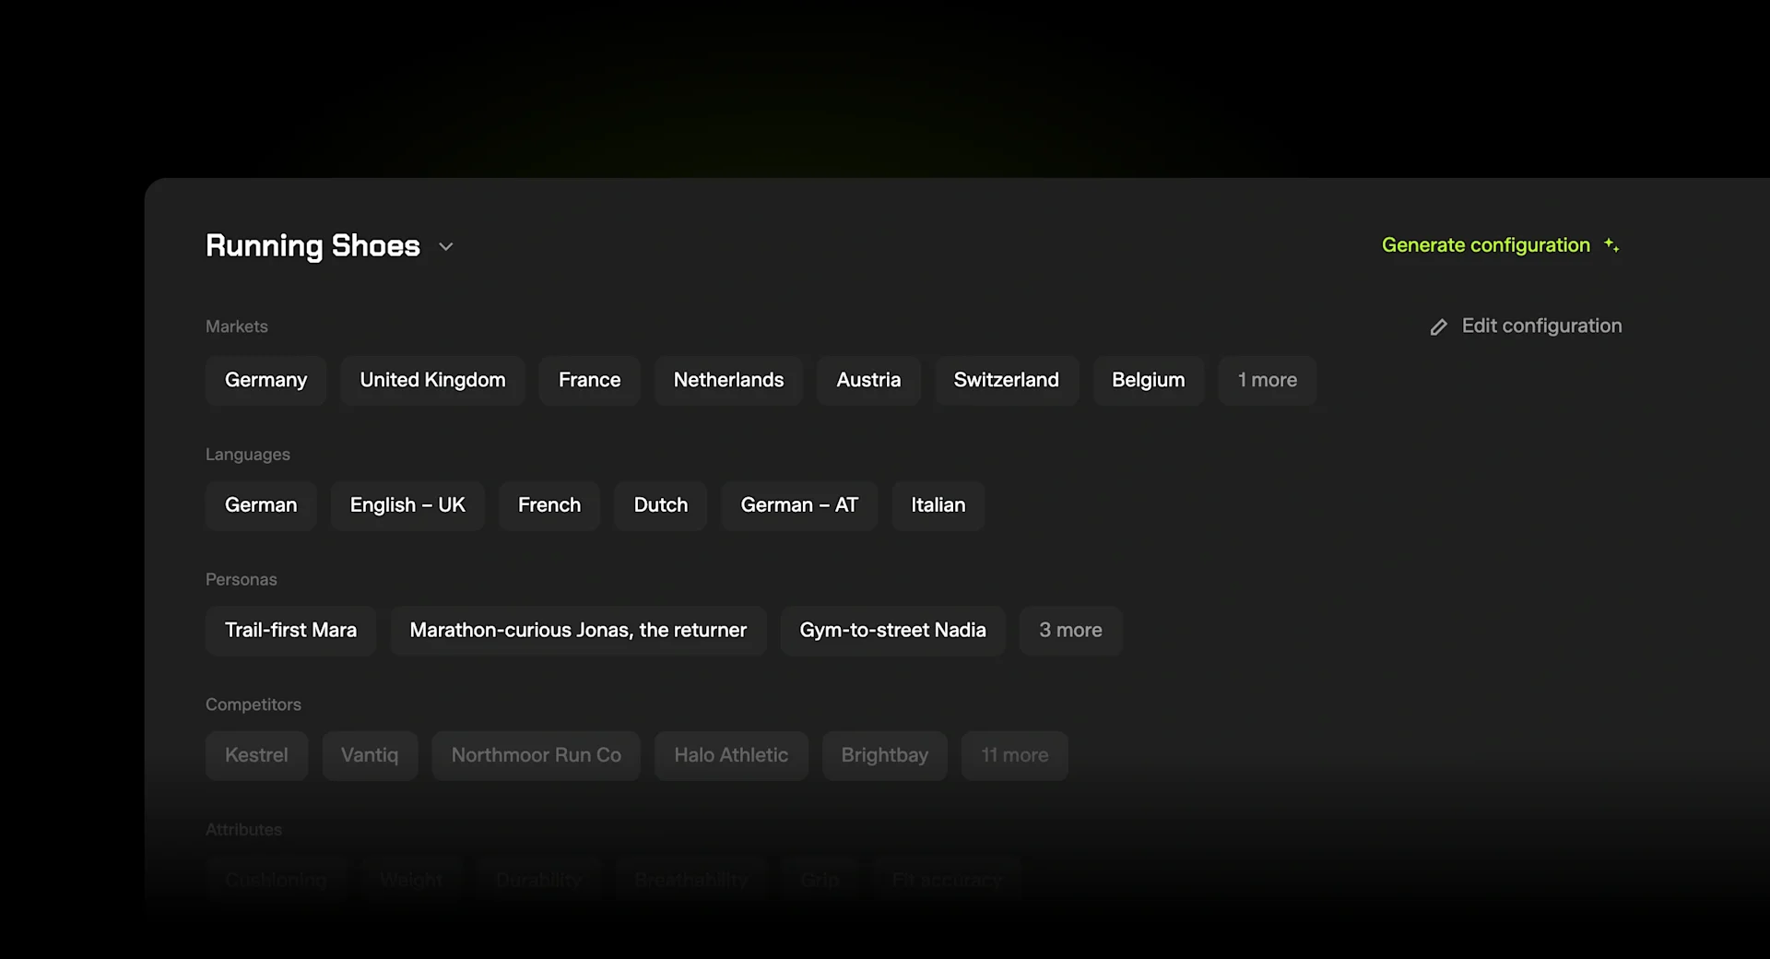Select the Running Shoes title
This screenshot has width=1770, height=959.
coord(313,246)
